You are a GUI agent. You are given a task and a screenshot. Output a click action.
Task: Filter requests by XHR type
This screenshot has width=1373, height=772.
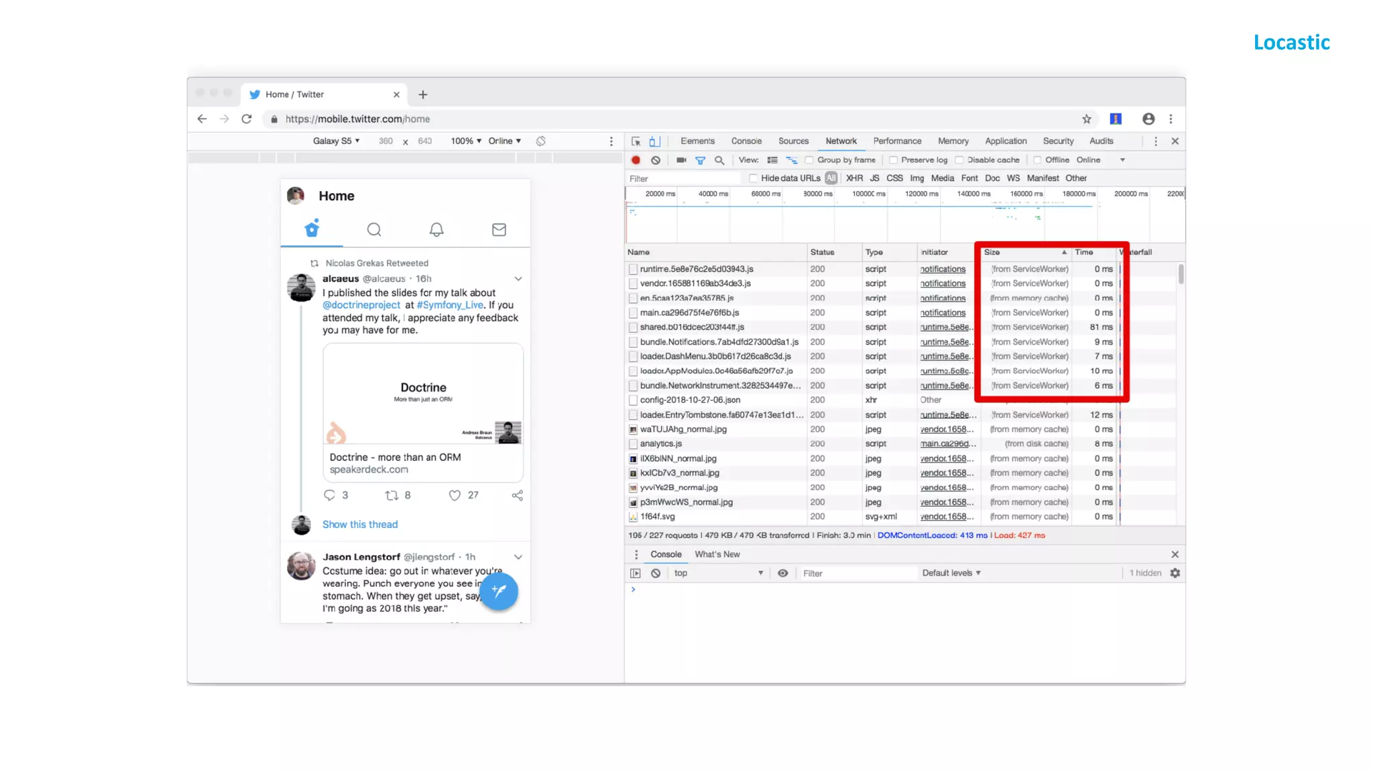tap(854, 178)
